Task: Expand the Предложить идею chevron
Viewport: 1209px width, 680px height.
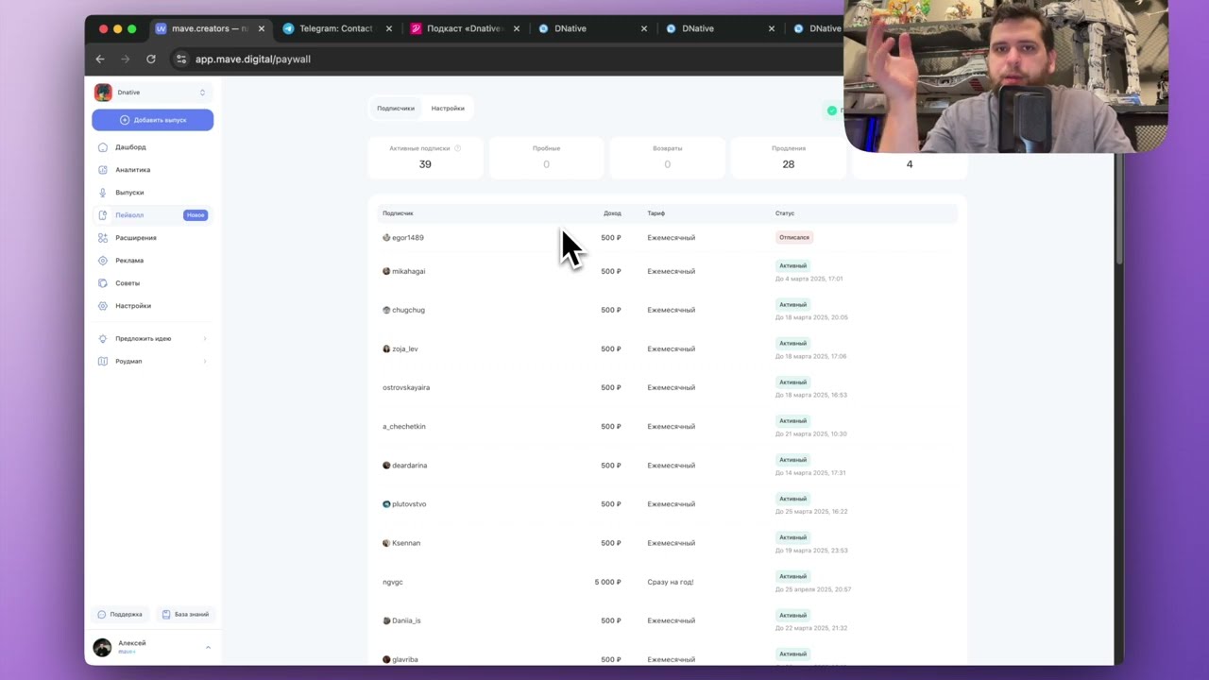Action: click(205, 338)
